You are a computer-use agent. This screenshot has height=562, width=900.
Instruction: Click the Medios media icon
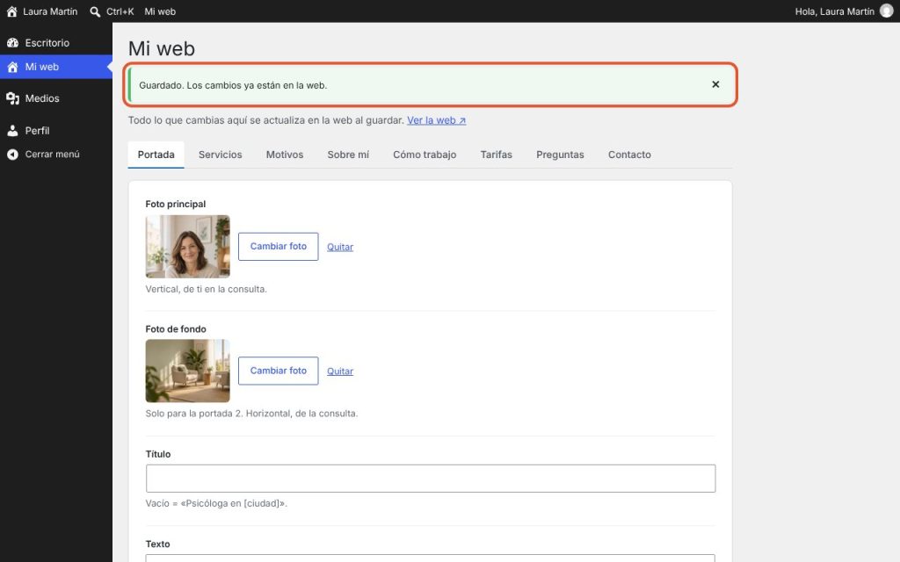(x=12, y=98)
